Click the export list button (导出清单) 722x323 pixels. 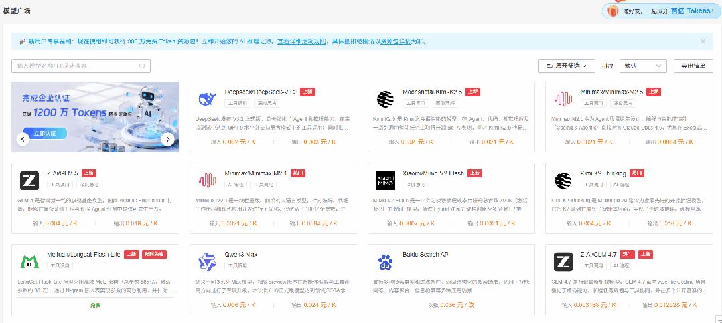click(x=693, y=66)
